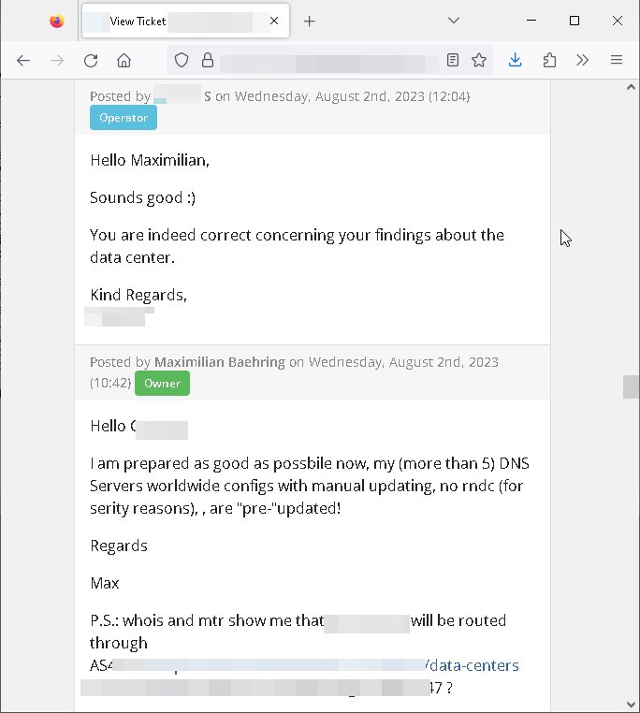Screen dimensions: 640x713
Task: Toggle reader view for this page
Action: click(x=453, y=60)
